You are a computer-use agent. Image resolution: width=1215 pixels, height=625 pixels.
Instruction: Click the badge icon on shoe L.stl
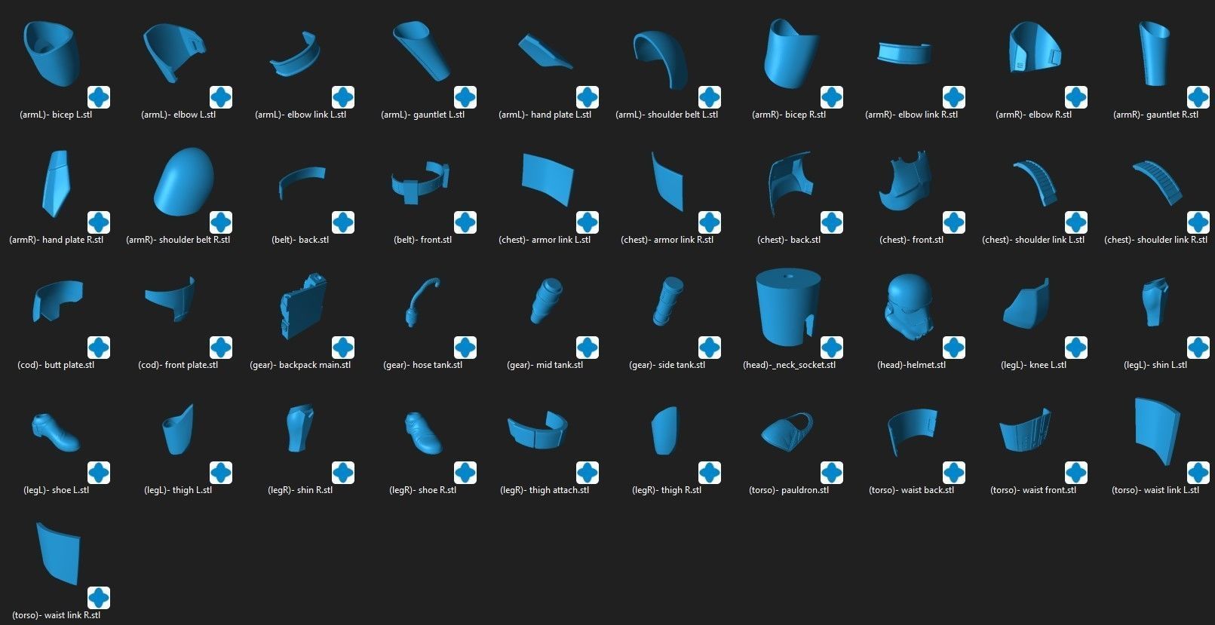99,473
